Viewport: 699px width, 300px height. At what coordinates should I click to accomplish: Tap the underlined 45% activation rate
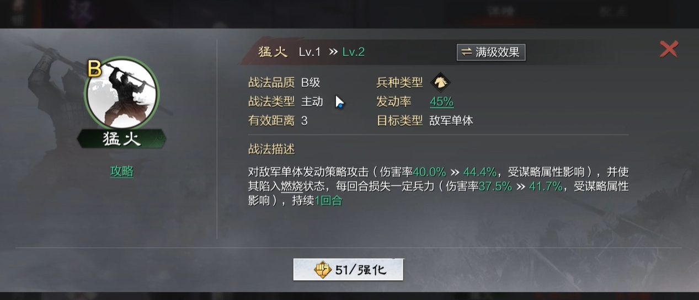coord(441,101)
